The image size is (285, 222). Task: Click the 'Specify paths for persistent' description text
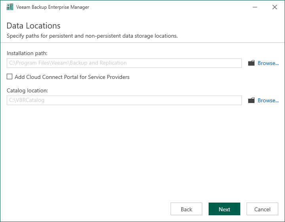pyautogui.click(x=92, y=36)
